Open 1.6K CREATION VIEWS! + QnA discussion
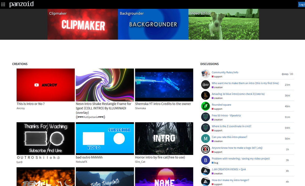 (229, 169)
